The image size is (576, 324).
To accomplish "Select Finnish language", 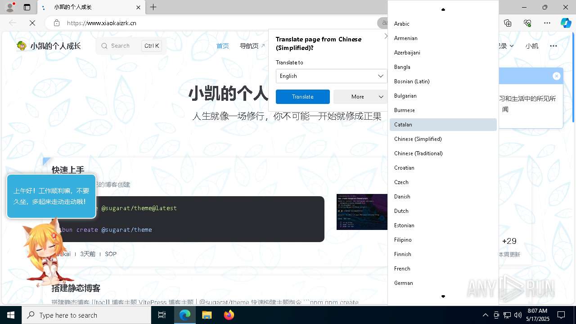I will (x=443, y=254).
